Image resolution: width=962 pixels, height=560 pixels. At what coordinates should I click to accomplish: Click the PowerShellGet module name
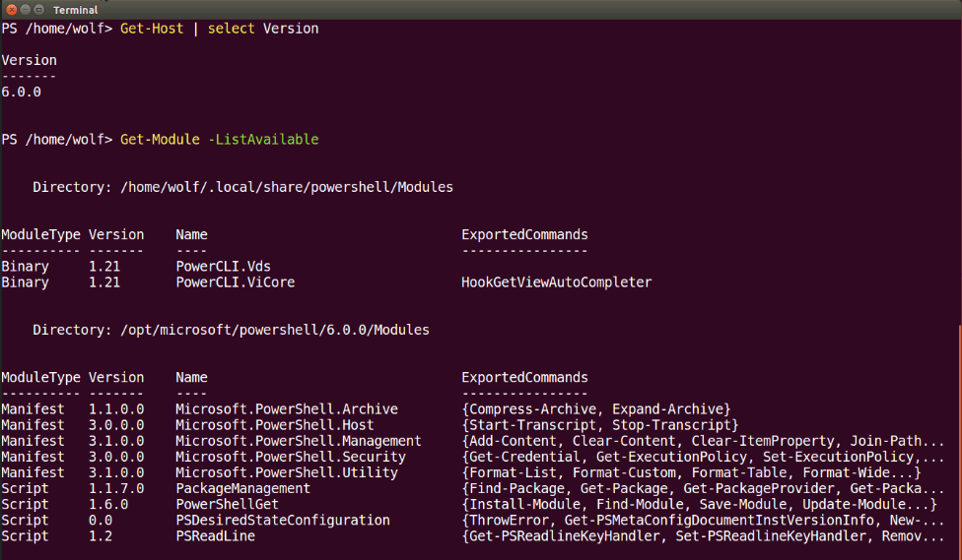[x=223, y=504]
